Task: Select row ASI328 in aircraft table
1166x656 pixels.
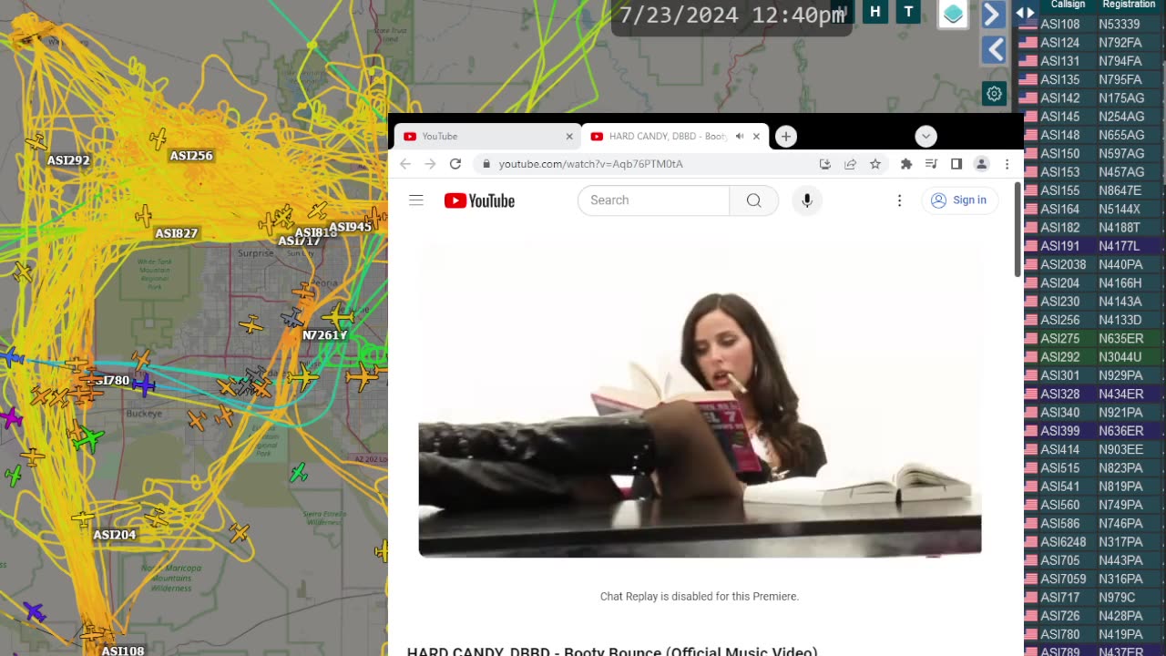Action: 1091,394
